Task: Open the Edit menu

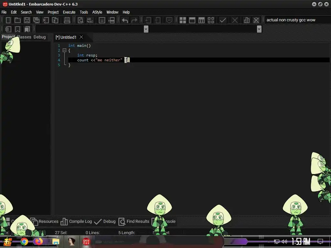Action: pyautogui.click(x=14, y=12)
